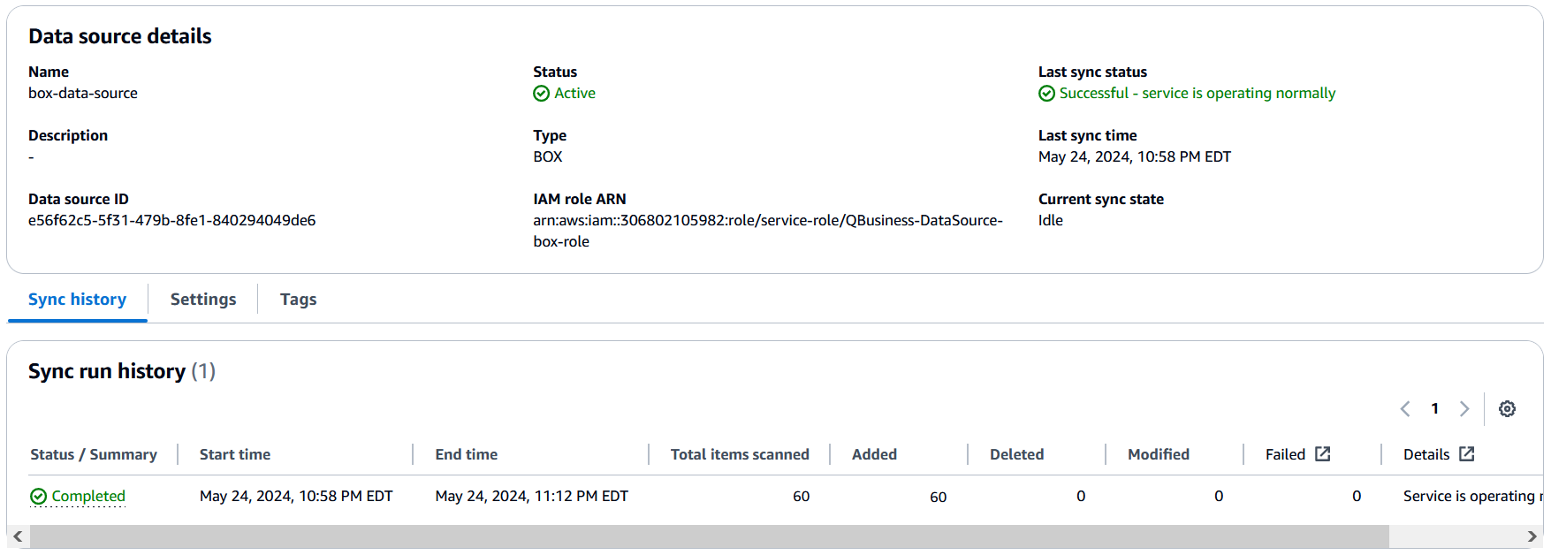
Task: Click the End time column header
Action: click(467, 454)
